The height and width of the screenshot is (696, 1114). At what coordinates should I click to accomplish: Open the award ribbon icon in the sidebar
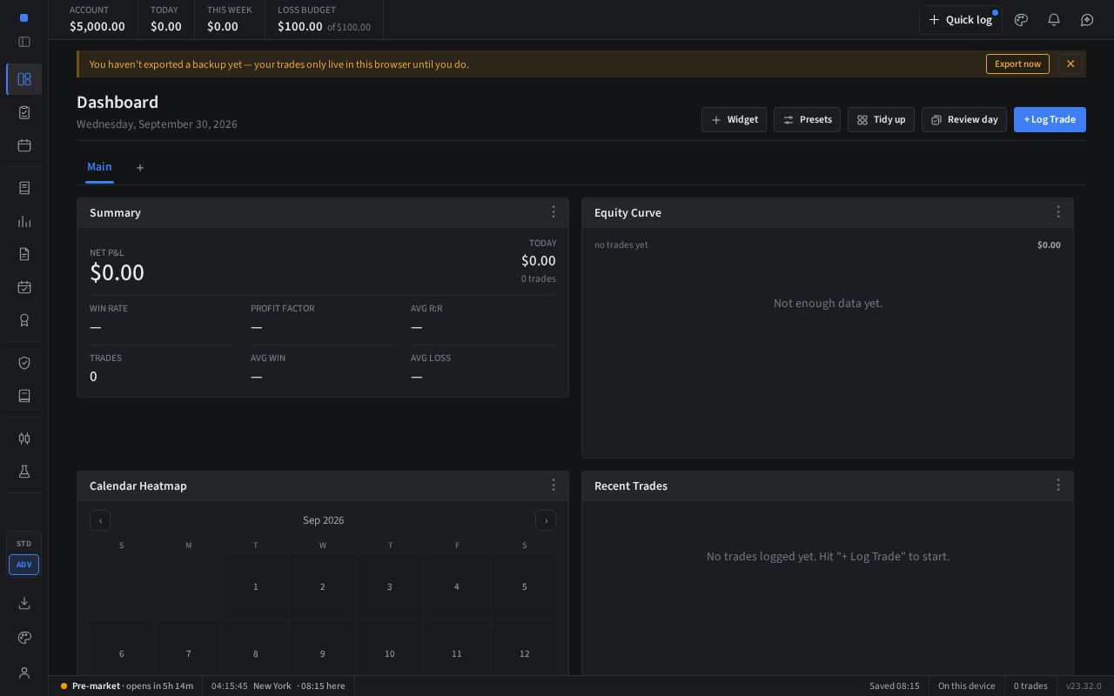24,320
